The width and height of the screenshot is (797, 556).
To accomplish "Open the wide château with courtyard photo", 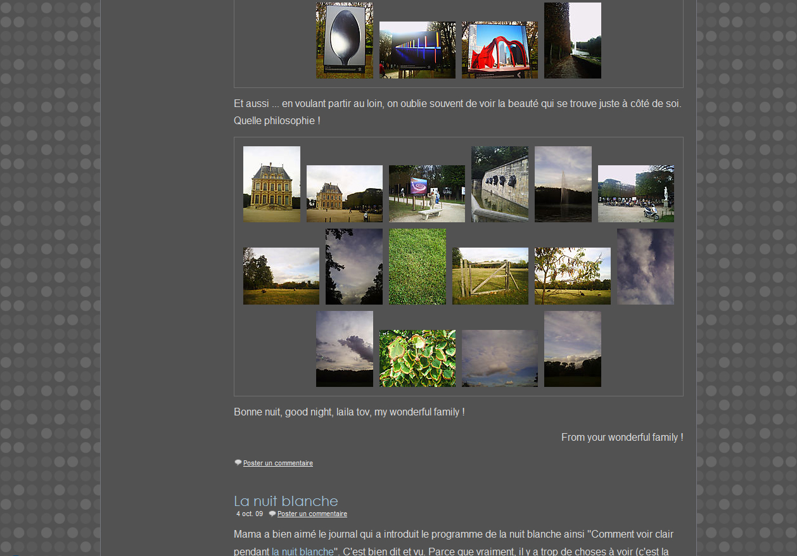I will [344, 194].
